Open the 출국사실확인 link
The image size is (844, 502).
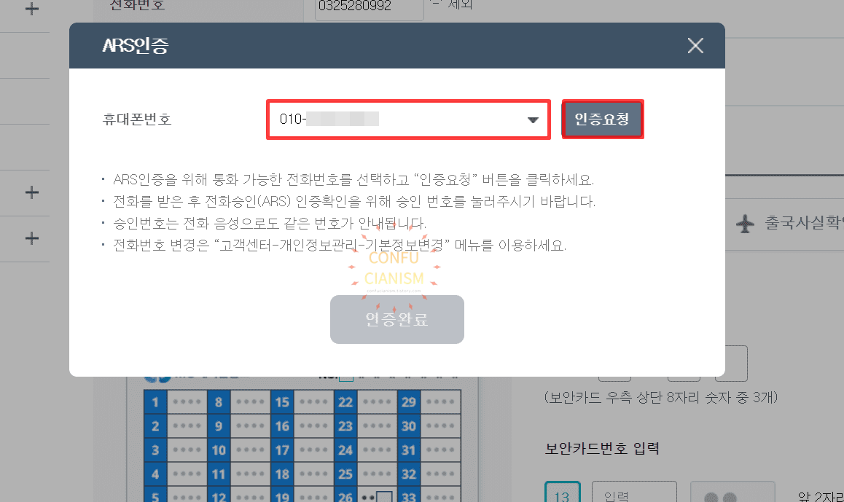804,223
